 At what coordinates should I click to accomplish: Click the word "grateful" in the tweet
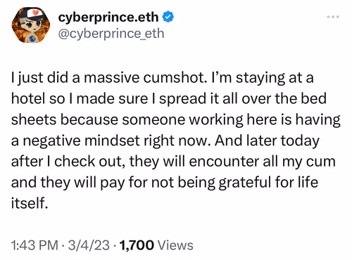coord(245,183)
